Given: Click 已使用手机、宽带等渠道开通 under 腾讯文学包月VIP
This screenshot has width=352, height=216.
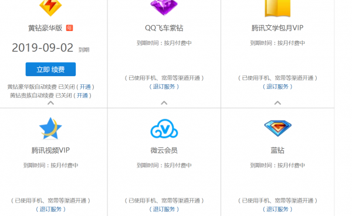Looking at the screenshot, I should click(x=277, y=78).
